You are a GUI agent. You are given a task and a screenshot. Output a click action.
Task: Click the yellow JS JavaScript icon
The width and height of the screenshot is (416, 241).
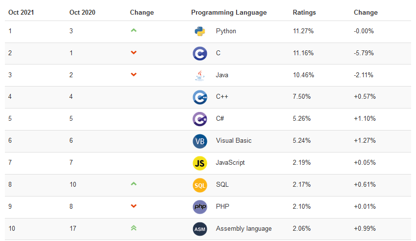(200, 163)
